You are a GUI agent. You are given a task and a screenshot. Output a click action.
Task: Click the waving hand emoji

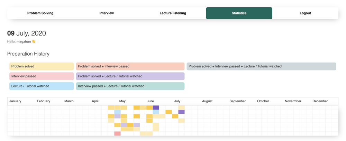point(34,41)
